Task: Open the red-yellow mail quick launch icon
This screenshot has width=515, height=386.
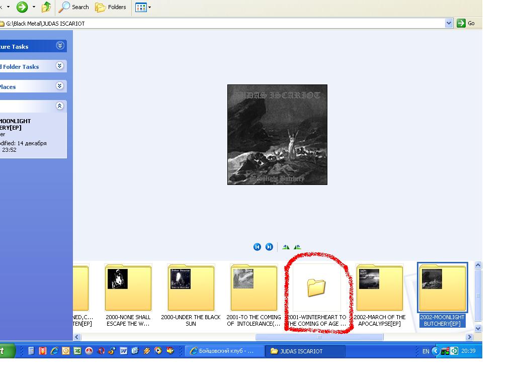Action: click(x=43, y=351)
